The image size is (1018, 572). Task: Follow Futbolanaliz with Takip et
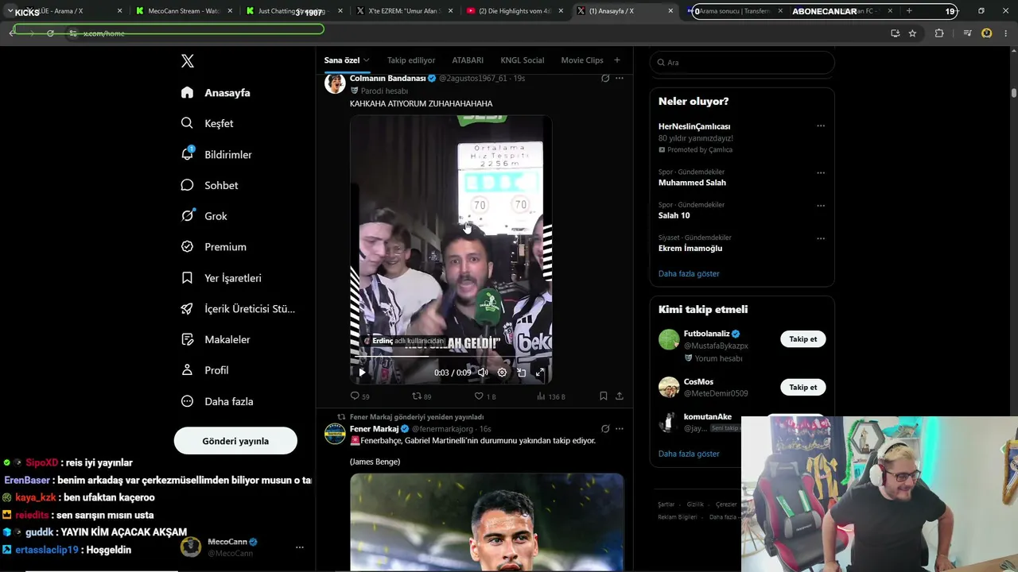tap(802, 339)
